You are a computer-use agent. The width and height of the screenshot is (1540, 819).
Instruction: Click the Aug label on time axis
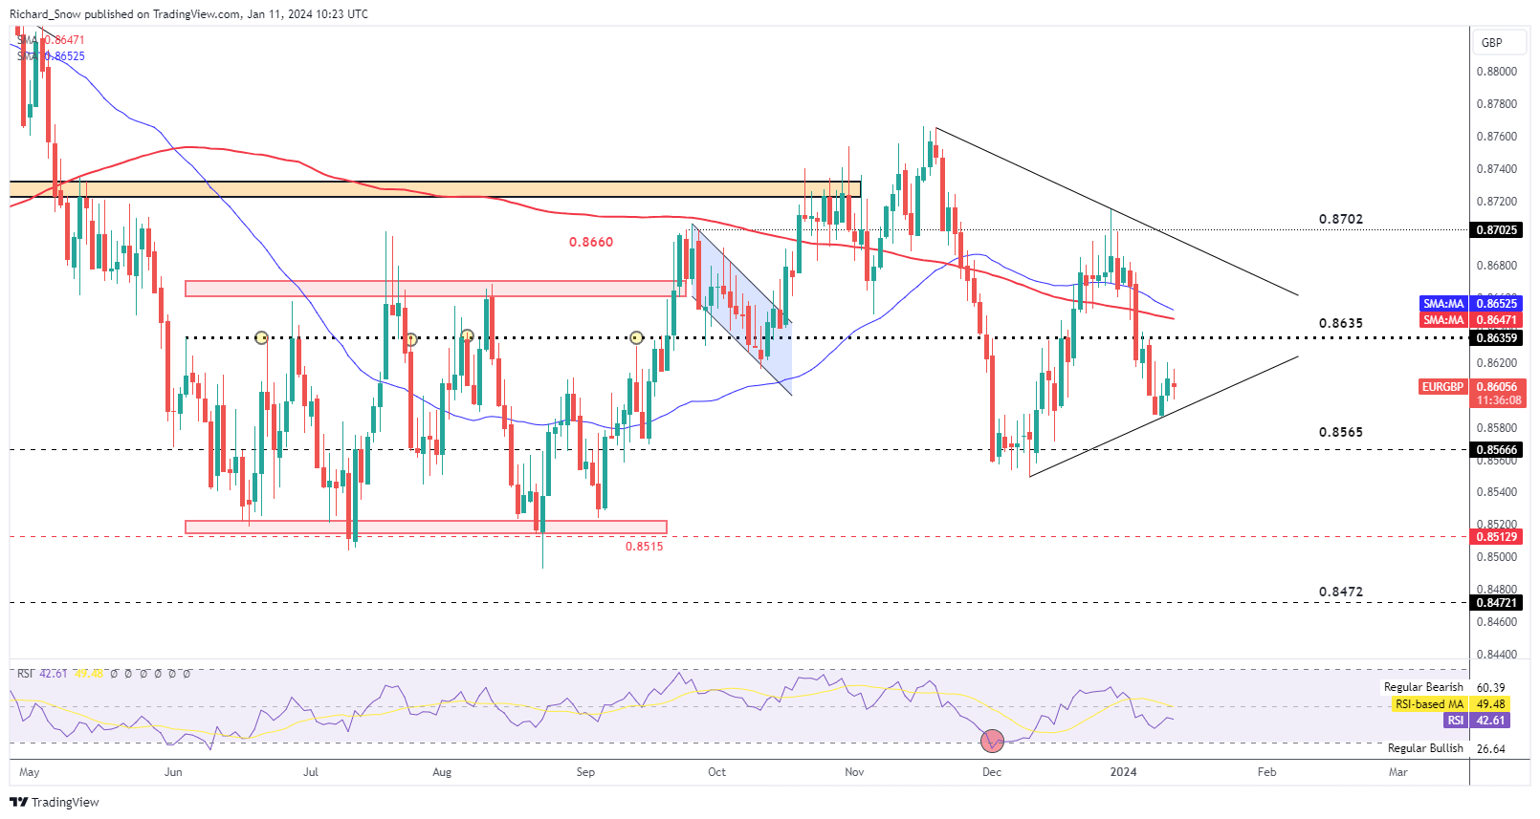[x=442, y=772]
